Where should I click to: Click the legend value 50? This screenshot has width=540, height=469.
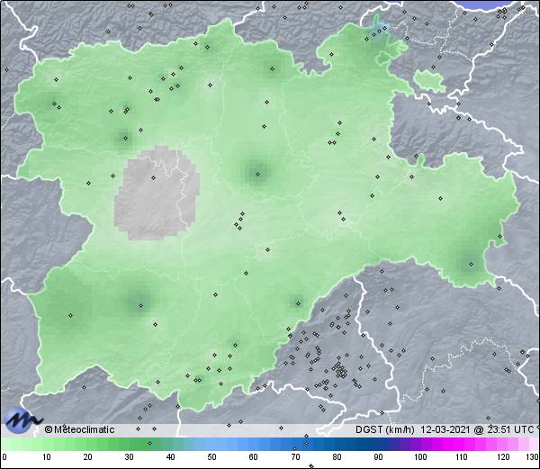[x=211, y=457]
